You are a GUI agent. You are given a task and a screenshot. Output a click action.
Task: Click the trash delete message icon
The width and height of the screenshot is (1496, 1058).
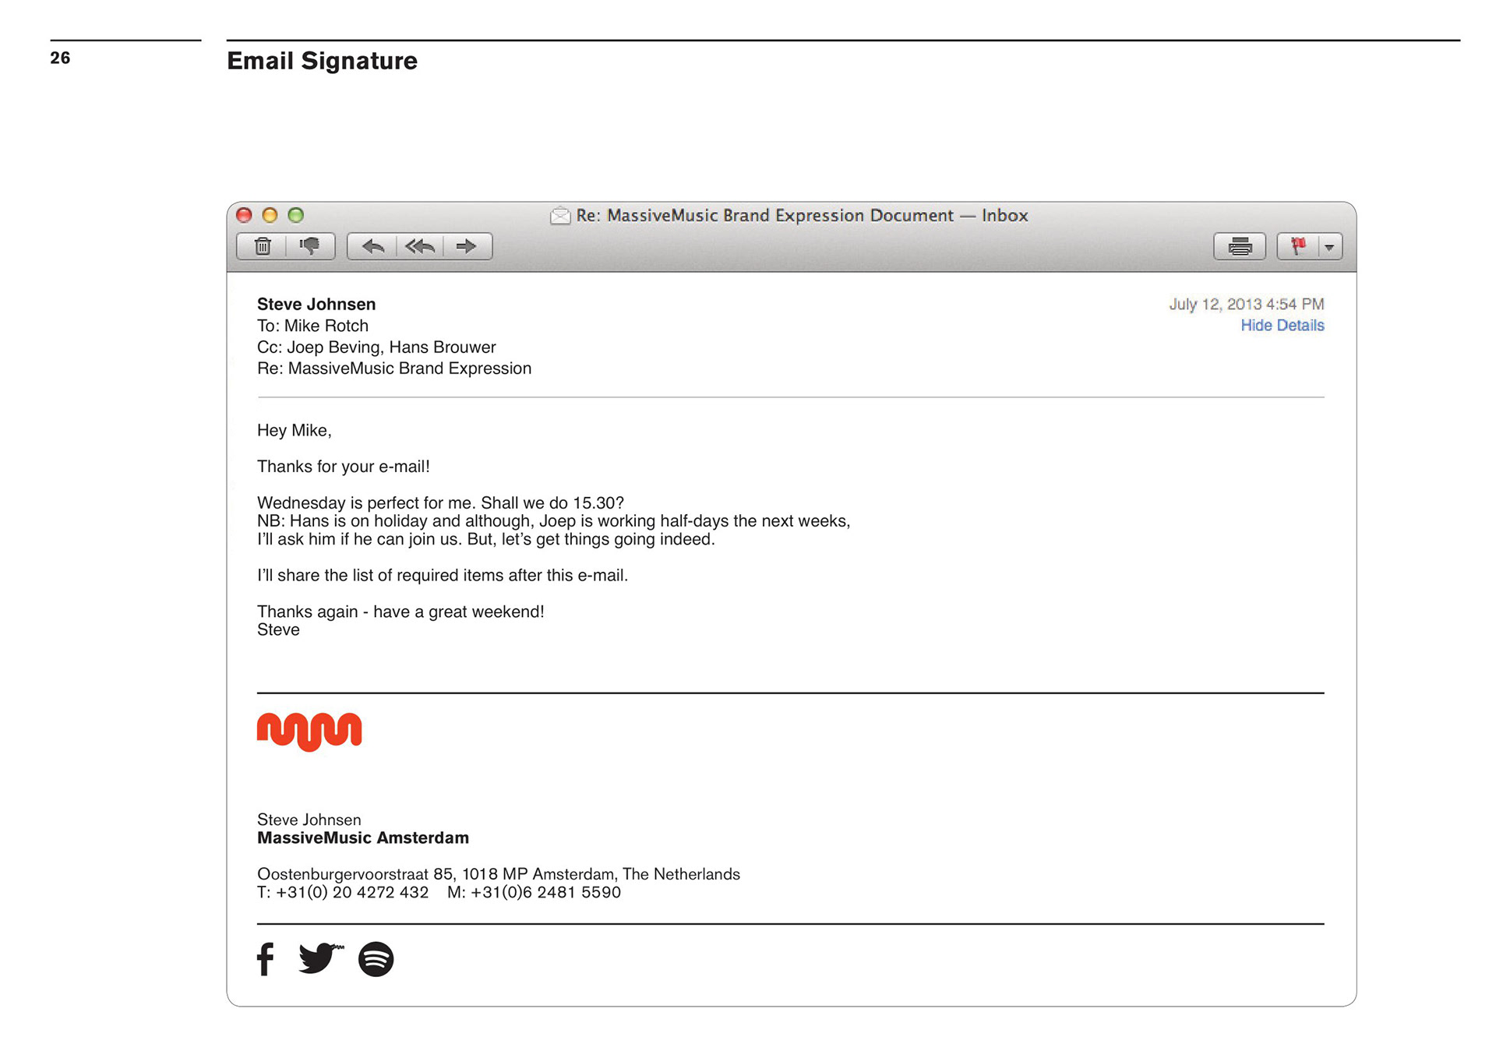[x=263, y=246]
